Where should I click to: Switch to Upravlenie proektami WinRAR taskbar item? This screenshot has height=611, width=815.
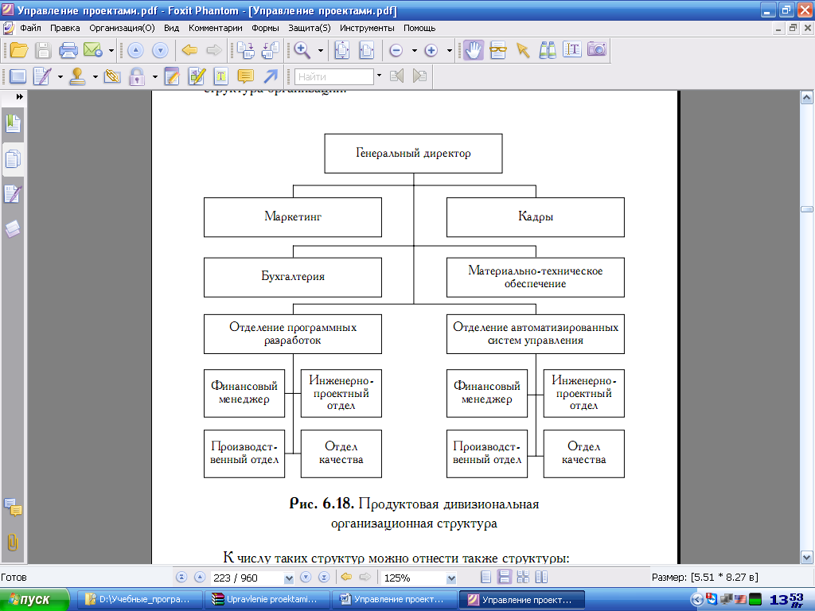point(267,600)
